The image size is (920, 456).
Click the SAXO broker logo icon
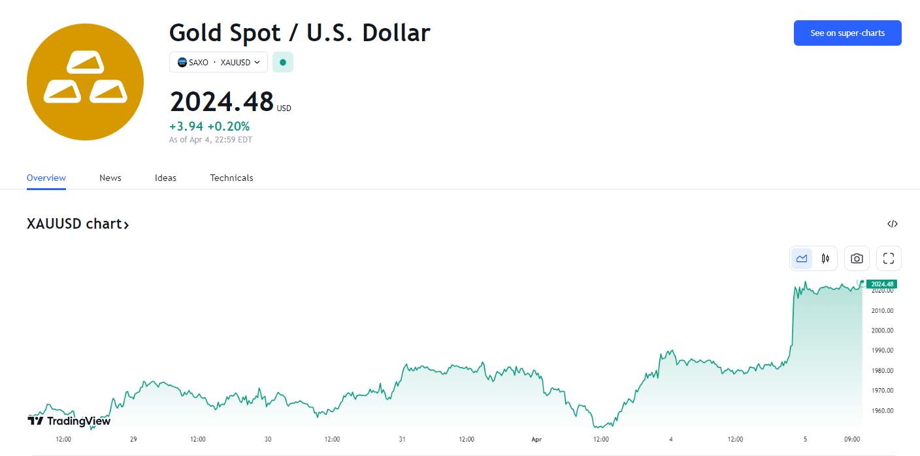pos(182,62)
